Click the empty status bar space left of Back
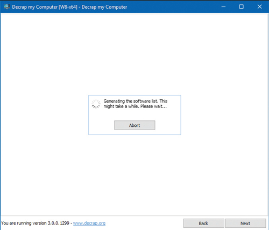 144,224
